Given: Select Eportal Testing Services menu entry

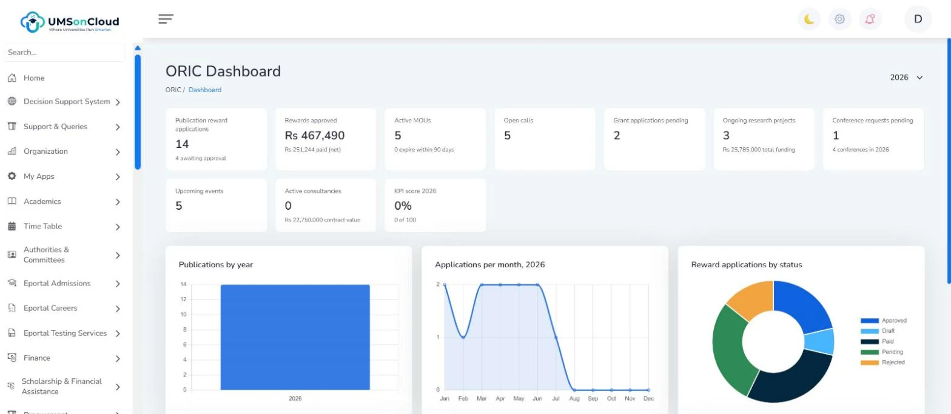Looking at the screenshot, I should coord(64,333).
